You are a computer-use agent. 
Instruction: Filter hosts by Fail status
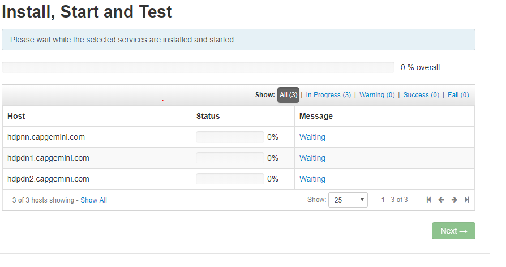(458, 95)
